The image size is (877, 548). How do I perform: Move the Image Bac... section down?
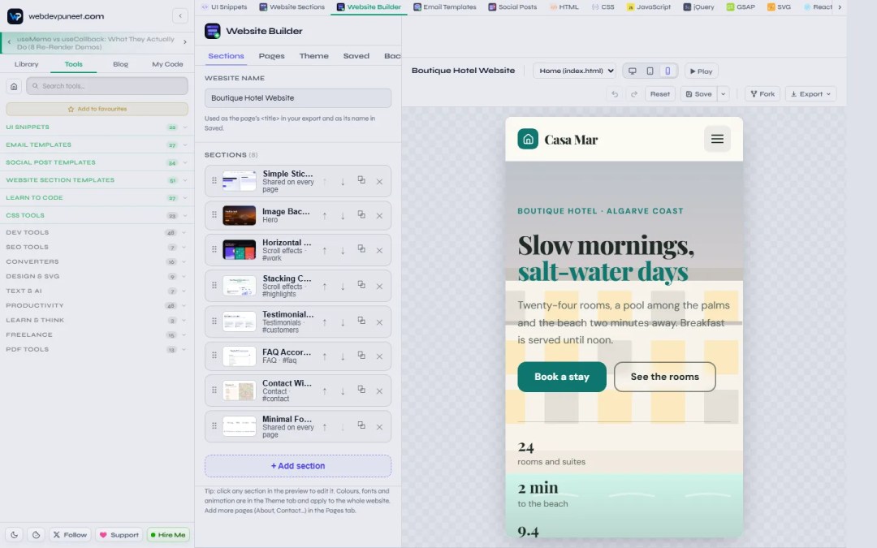coord(343,216)
